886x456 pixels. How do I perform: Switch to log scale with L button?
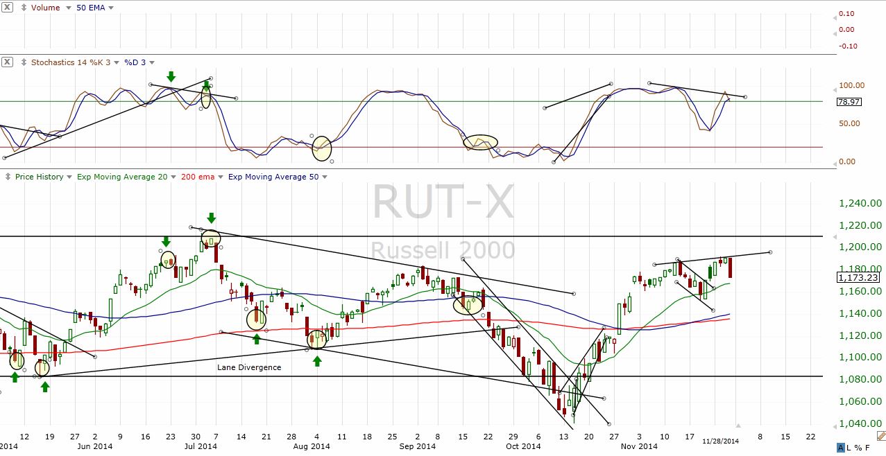851,448
